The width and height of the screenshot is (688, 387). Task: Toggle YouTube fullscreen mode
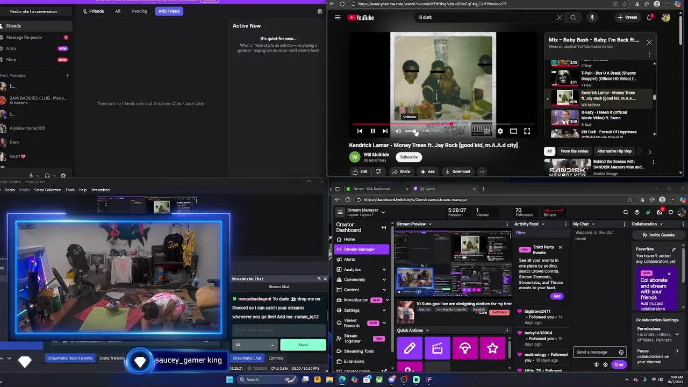[527, 131]
